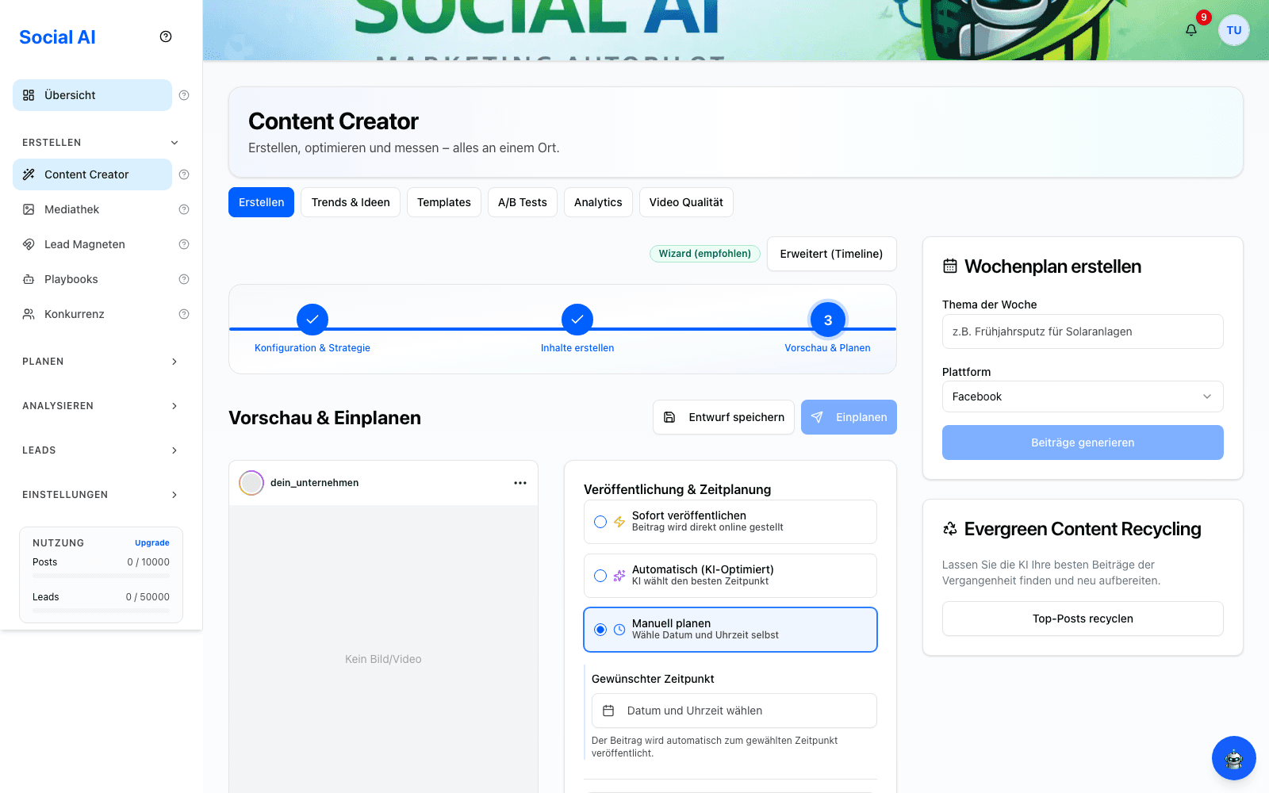Click the Content Creator wand icon

tap(29, 174)
